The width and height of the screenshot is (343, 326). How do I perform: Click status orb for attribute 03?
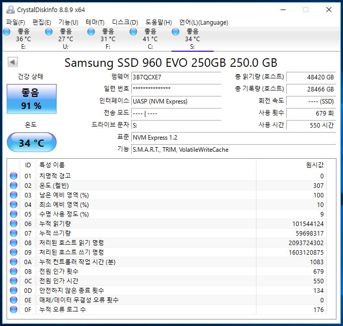tap(14, 195)
